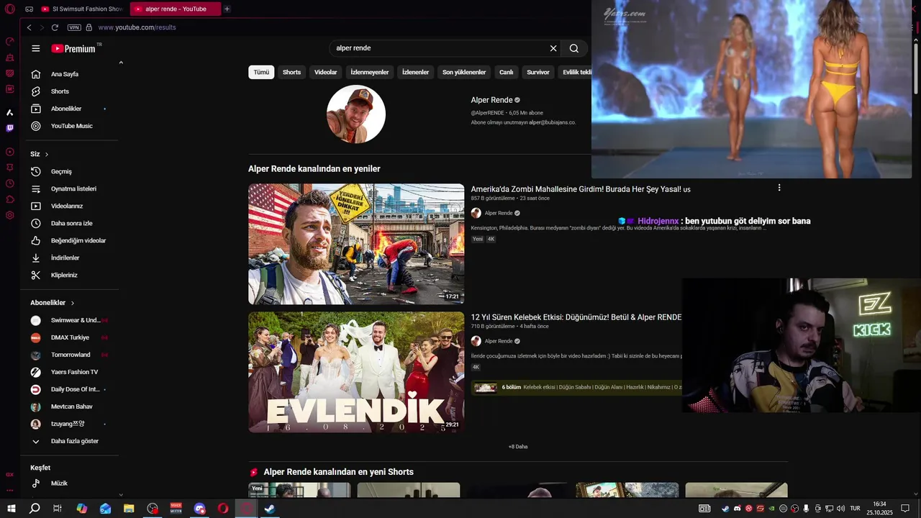
Task: Open volume control in system tray
Action: [840, 509]
